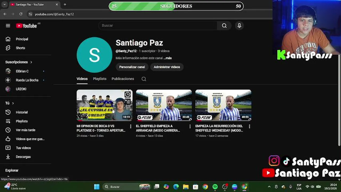Go back in browser
This screenshot has height=192, width=341.
point(5,14)
